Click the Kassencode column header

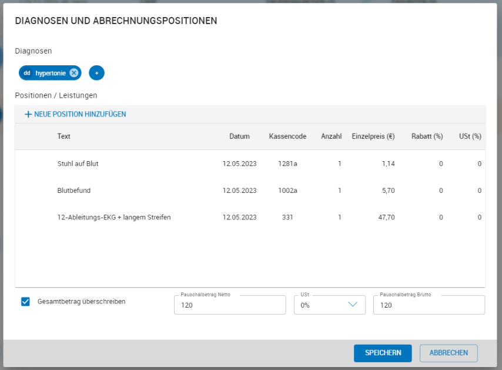click(x=287, y=136)
